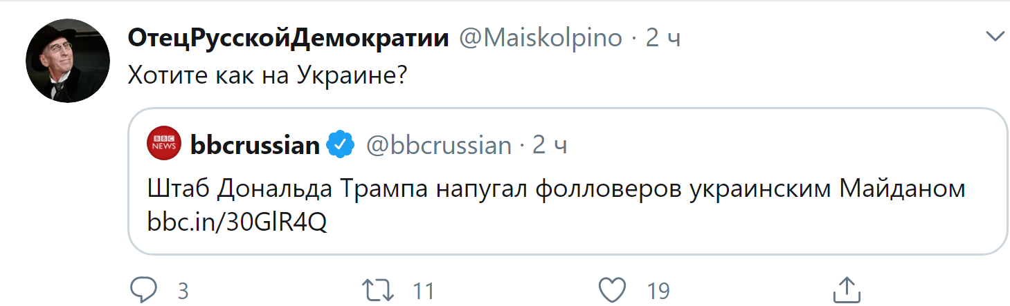
Task: Open the @Maiskolpino handle link
Action: click(541, 38)
